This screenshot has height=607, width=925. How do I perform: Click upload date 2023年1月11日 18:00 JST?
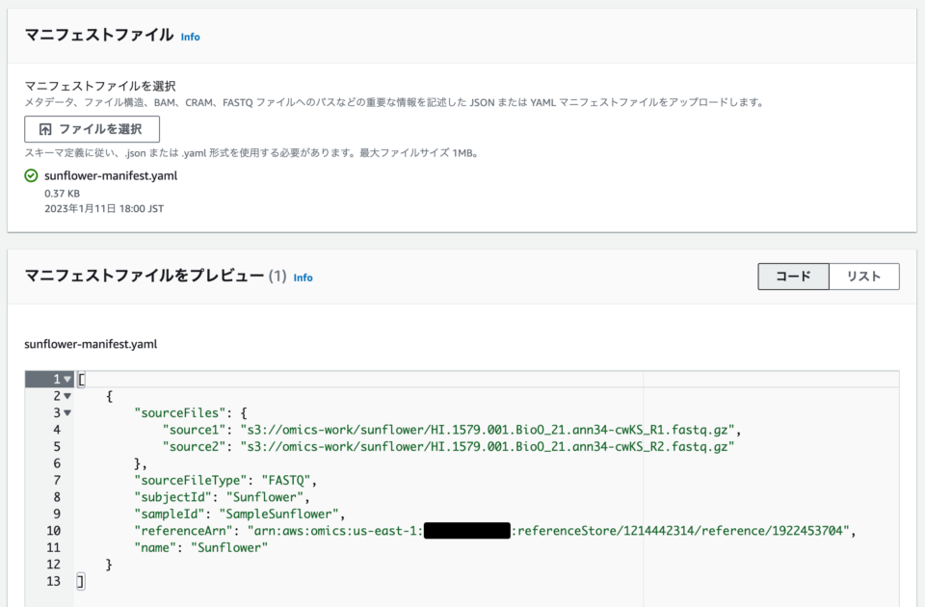coord(104,209)
